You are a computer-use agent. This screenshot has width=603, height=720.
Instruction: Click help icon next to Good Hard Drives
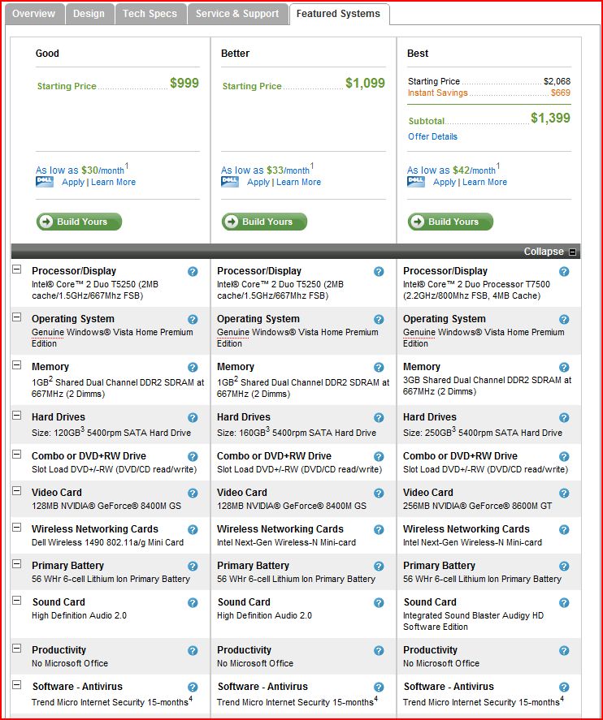click(193, 417)
